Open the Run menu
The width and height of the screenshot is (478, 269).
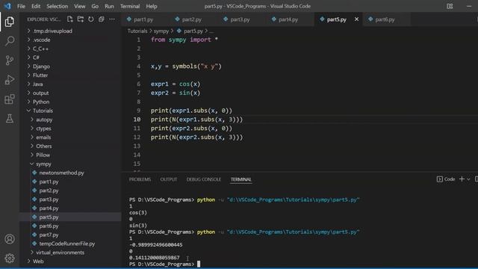click(x=109, y=6)
